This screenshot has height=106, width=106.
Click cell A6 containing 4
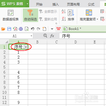(x=19, y=72)
